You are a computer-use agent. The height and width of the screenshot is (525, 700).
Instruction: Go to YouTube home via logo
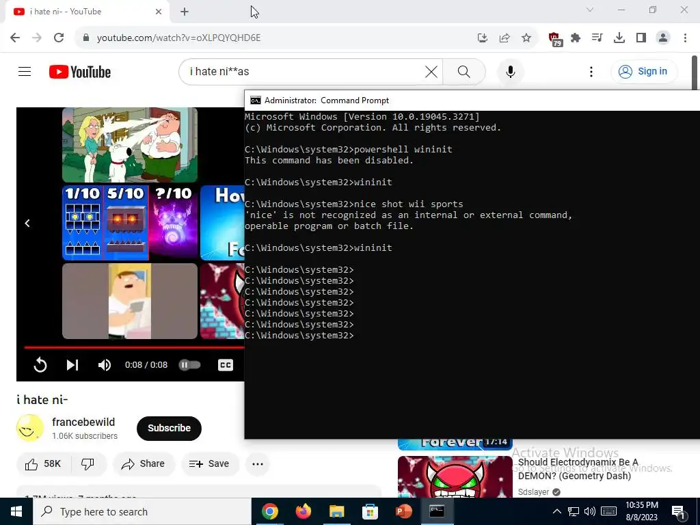tap(80, 72)
